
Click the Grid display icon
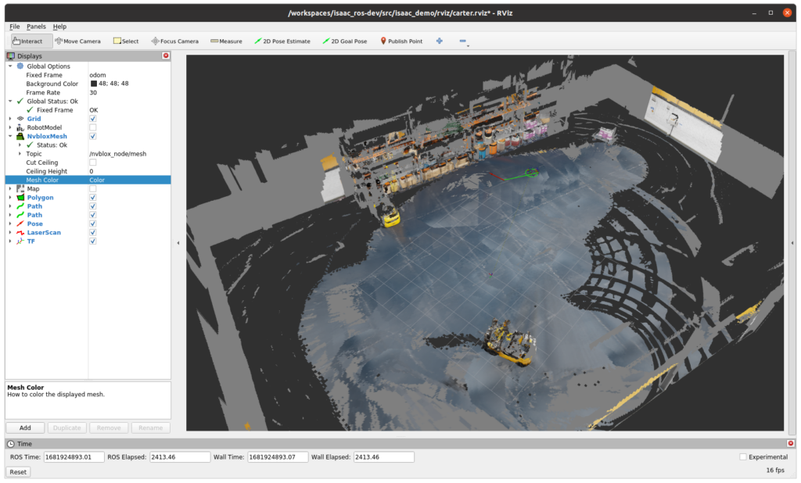click(x=20, y=119)
